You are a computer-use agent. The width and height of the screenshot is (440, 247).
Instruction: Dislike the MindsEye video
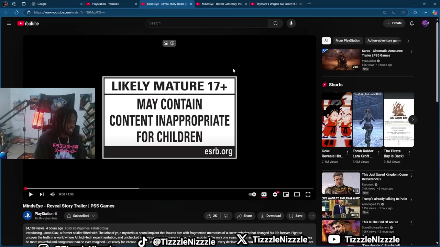(x=226, y=216)
